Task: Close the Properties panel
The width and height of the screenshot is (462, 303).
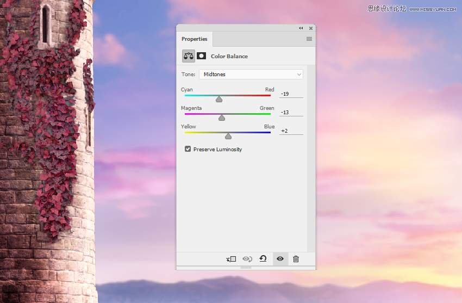Action: click(311, 28)
